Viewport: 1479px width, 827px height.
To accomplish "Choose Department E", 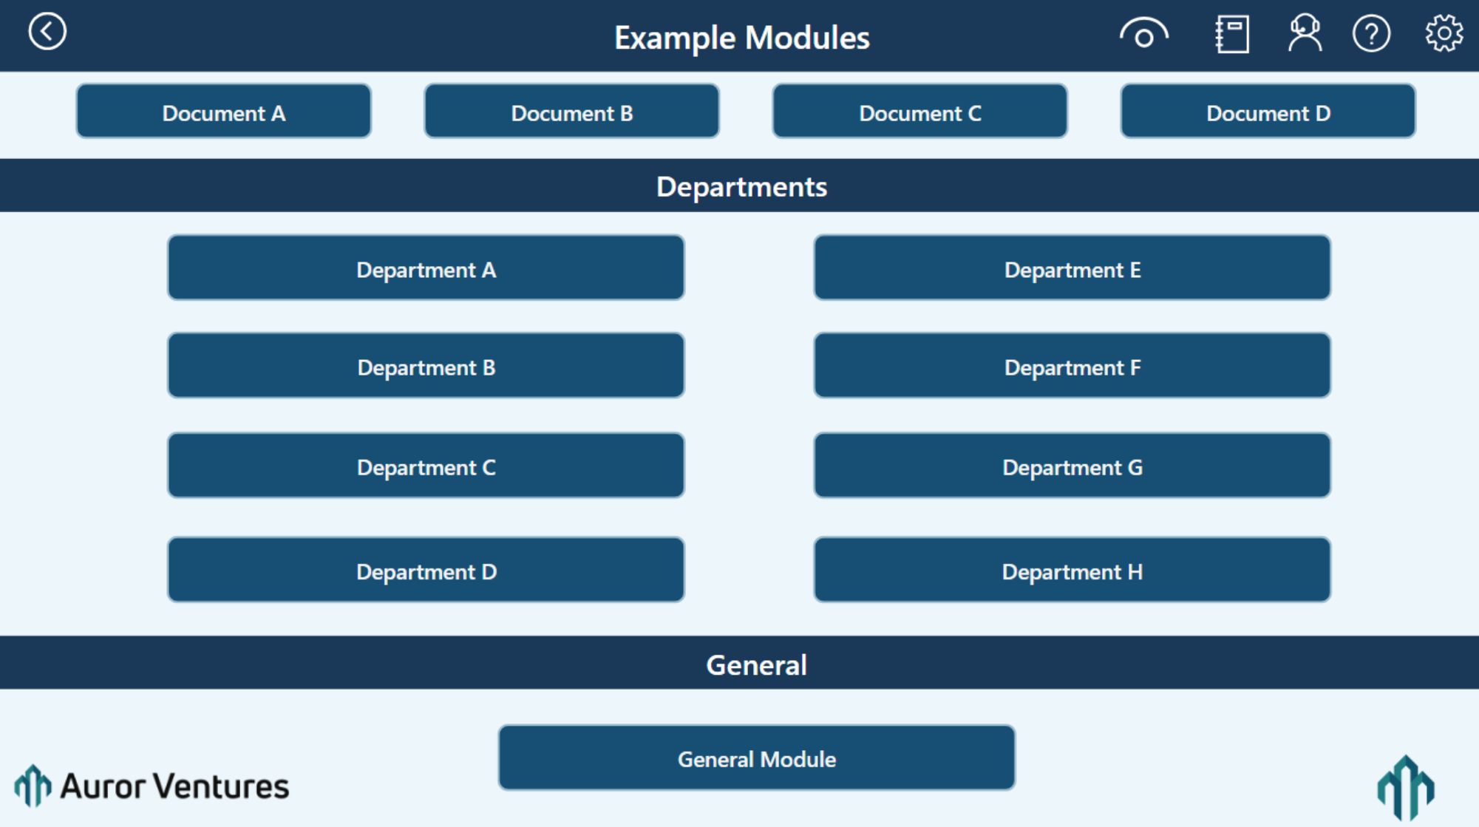I will [1072, 269].
